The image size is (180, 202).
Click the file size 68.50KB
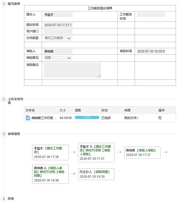(x=66, y=118)
